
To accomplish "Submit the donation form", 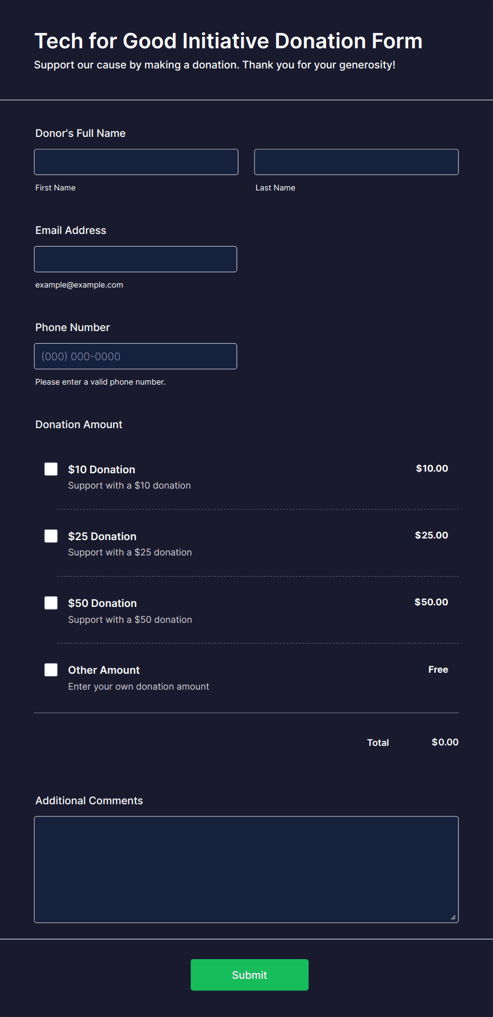I will 250,975.
